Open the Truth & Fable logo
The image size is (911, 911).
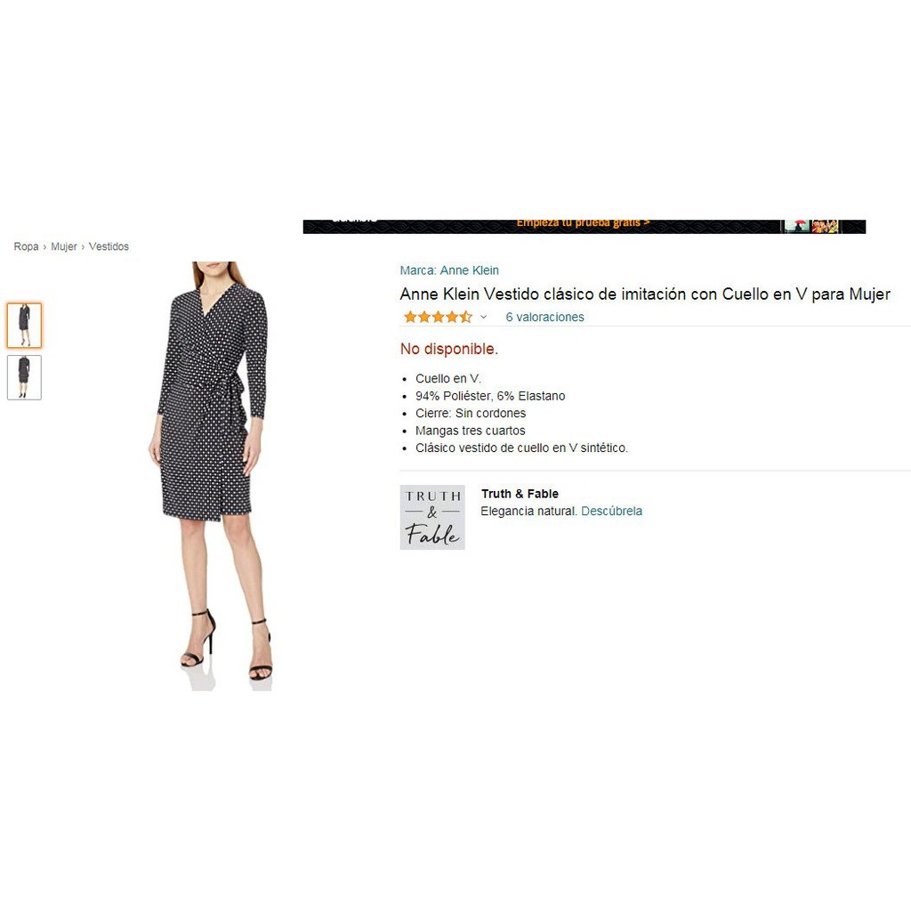[432, 517]
